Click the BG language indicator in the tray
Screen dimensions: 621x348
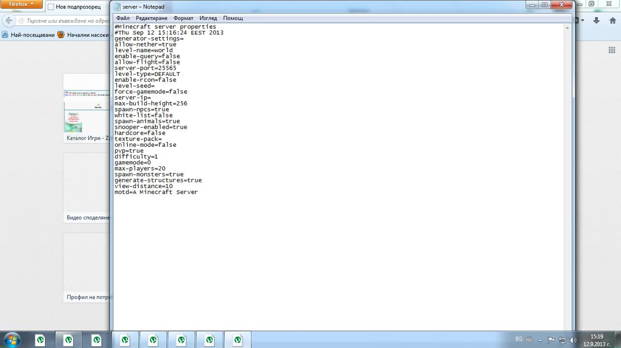coord(519,339)
